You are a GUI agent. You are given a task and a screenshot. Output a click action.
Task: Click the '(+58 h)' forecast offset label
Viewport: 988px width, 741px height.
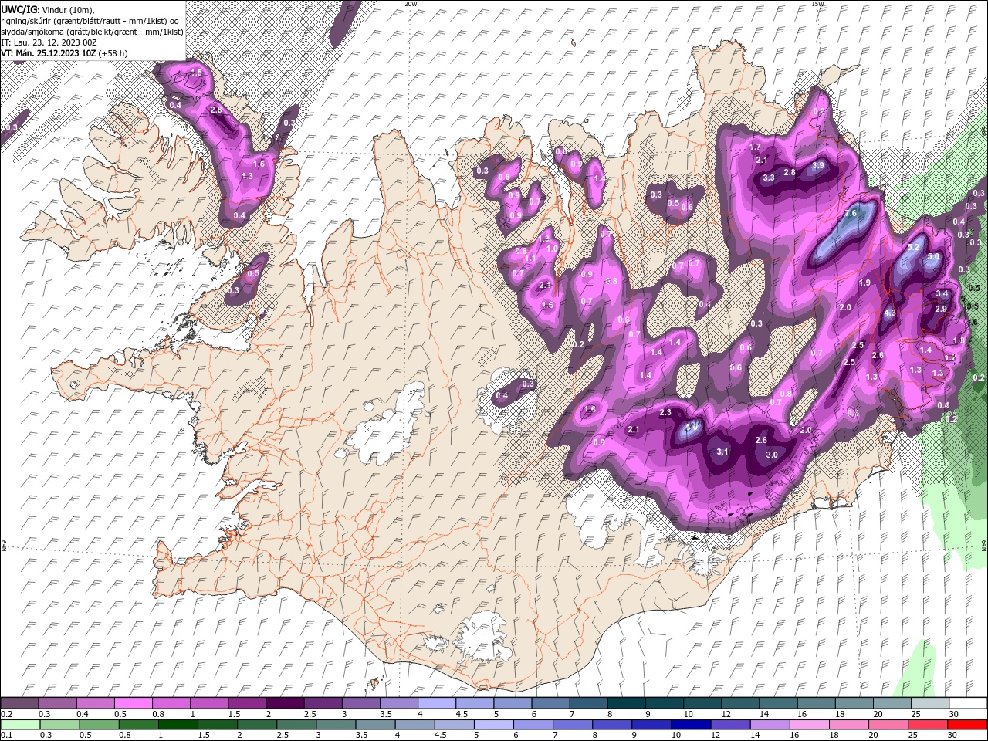113,53
